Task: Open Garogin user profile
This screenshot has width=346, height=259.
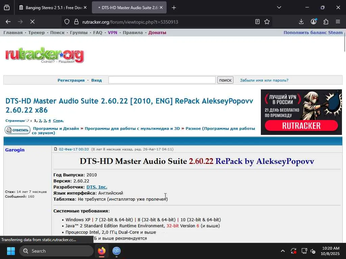Action: point(15,150)
